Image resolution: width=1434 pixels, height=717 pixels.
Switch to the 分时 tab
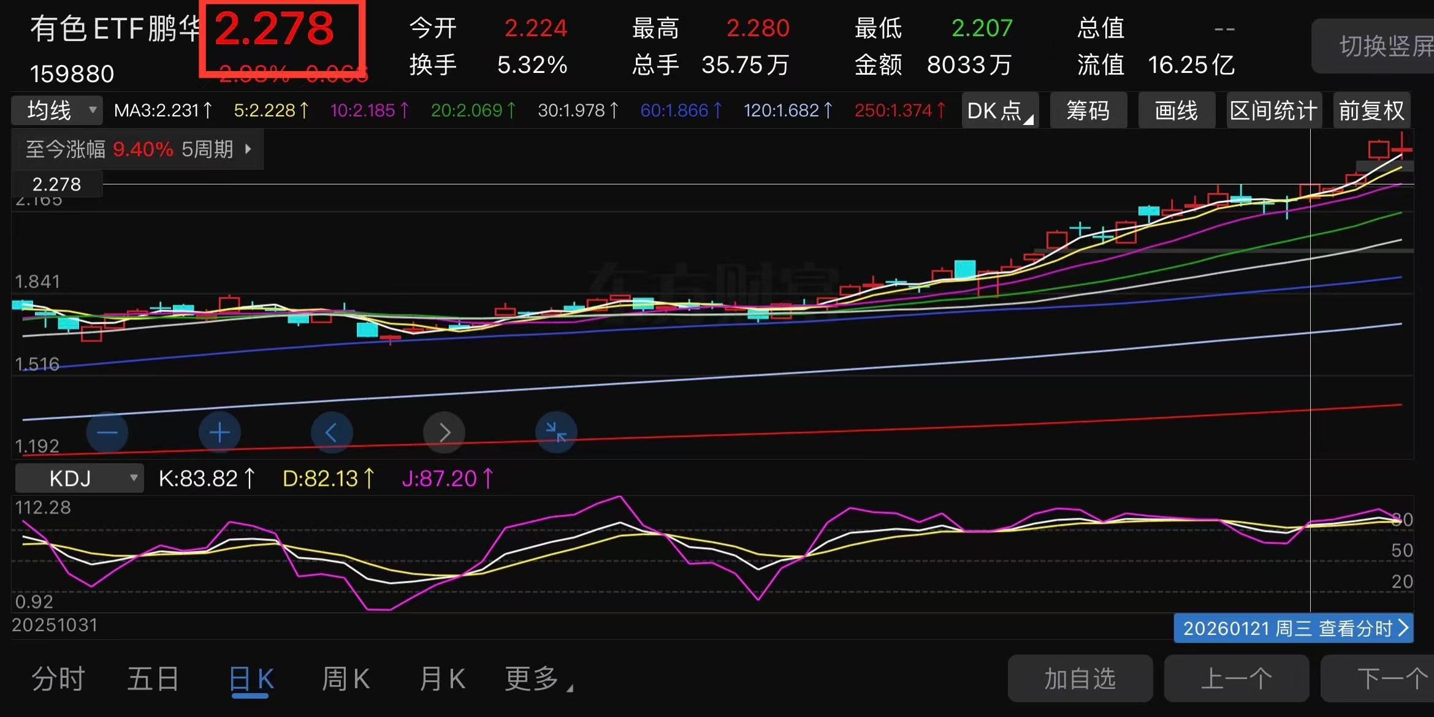coord(58,679)
